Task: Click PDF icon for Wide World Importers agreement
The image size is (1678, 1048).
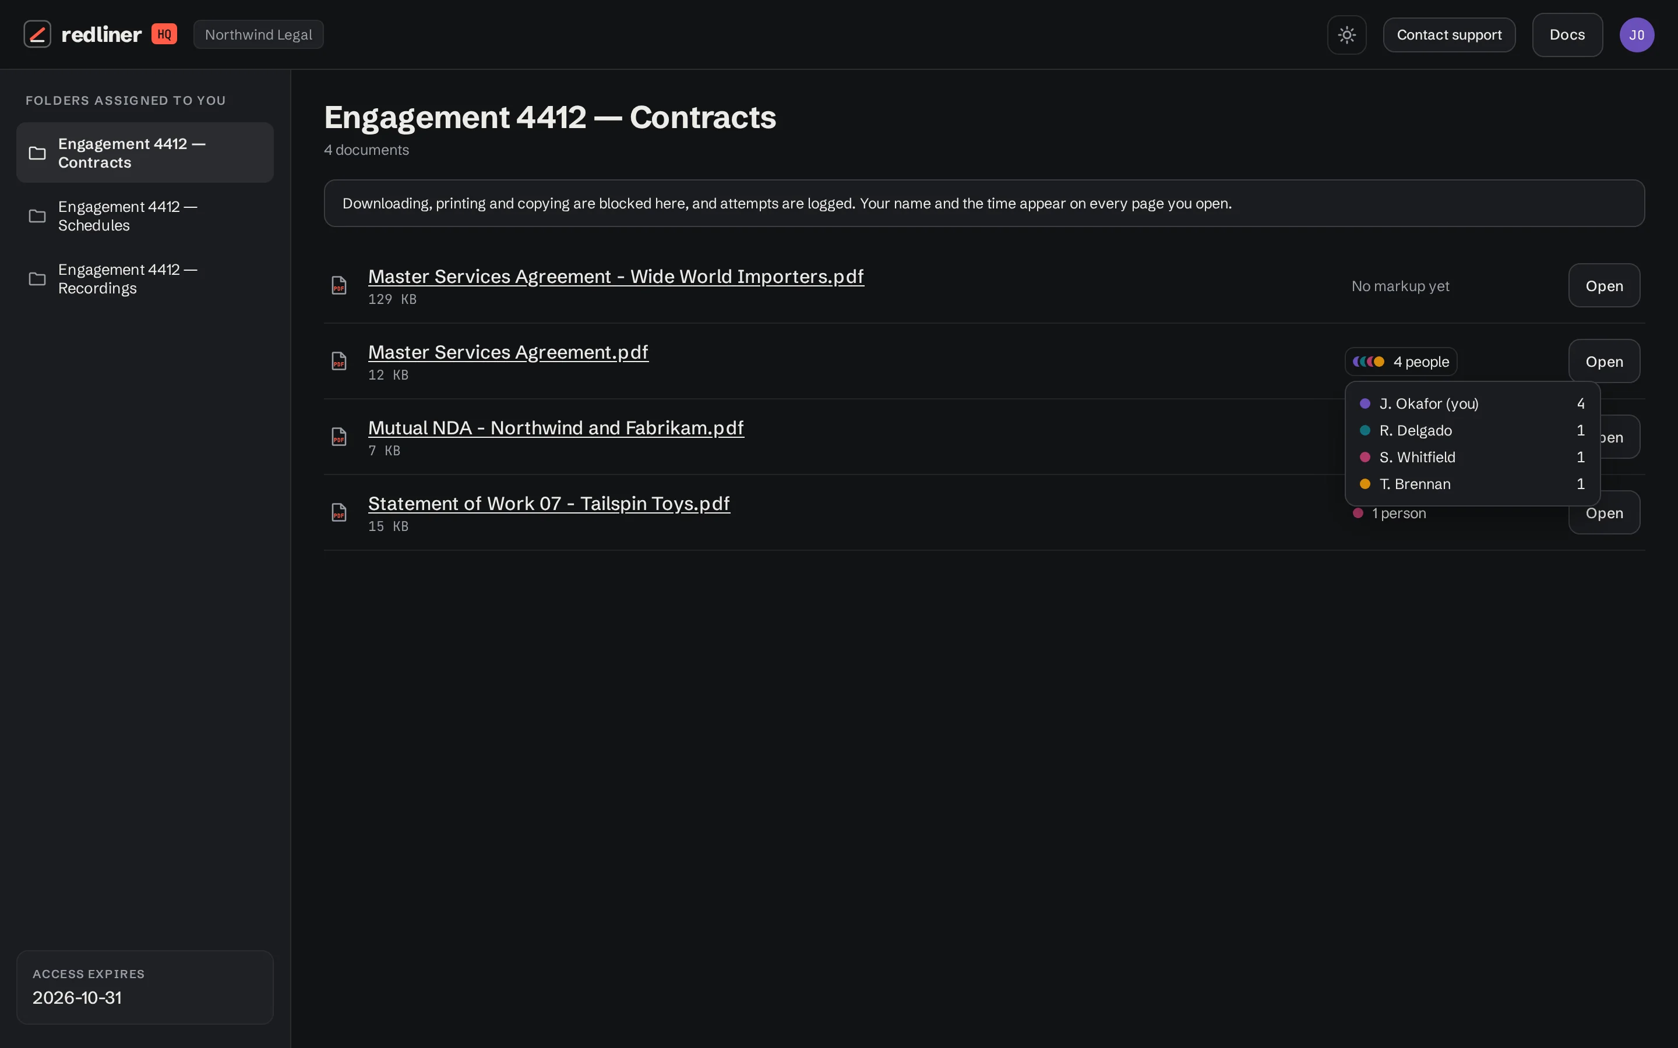Action: point(339,285)
